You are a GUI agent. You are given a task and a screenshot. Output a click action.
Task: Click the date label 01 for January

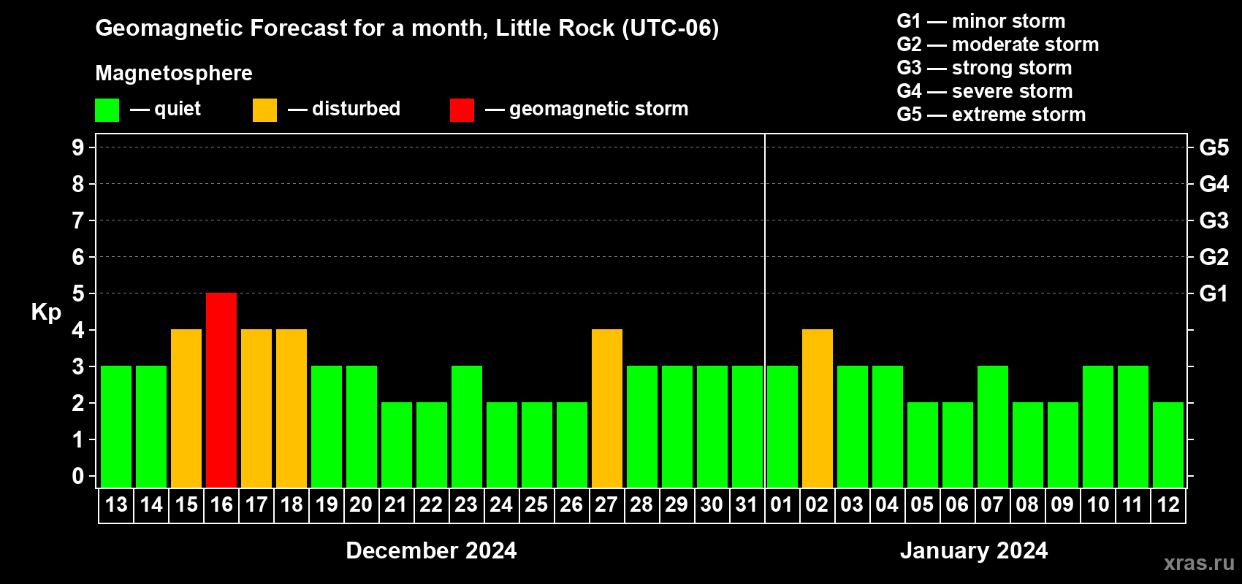[782, 504]
